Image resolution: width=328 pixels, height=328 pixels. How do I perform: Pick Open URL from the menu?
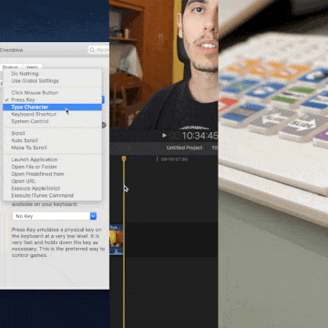[x=52, y=181]
